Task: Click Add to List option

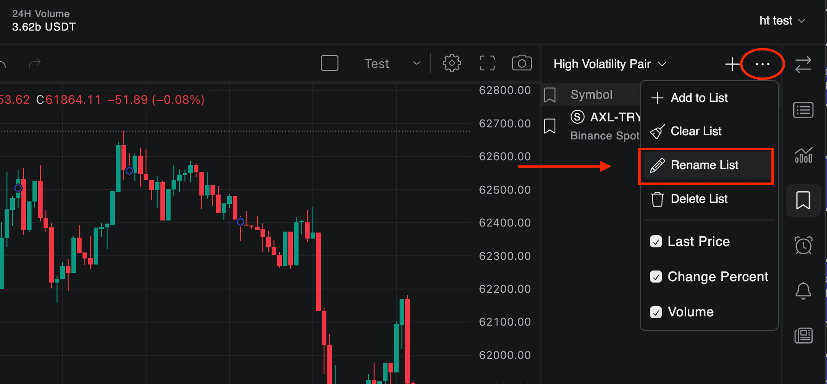Action: pos(699,98)
